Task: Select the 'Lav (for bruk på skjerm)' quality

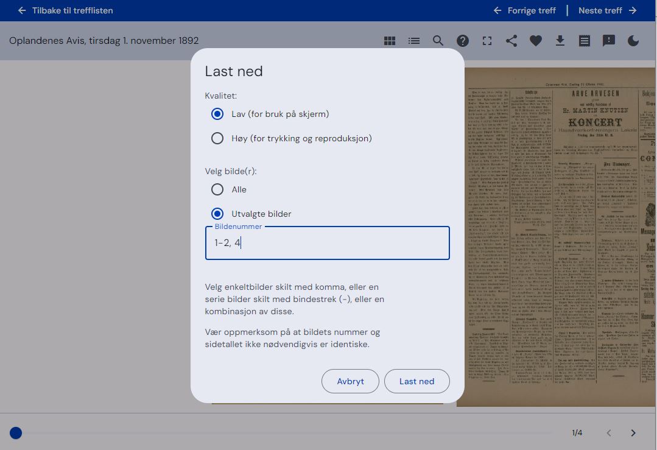Action: coord(217,114)
